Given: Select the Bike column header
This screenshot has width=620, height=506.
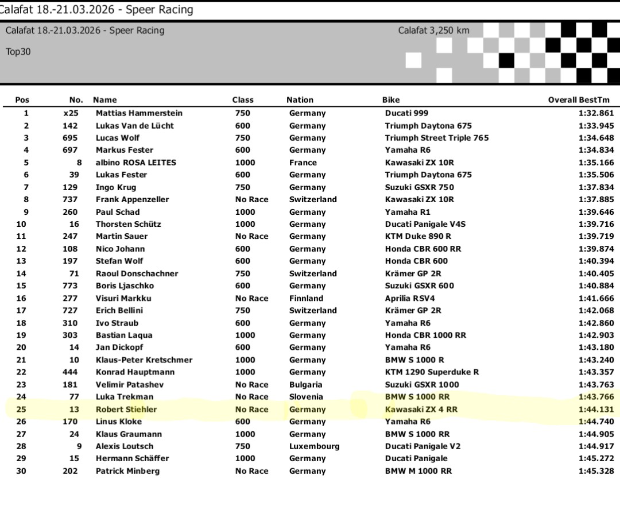Looking at the screenshot, I should [391, 100].
